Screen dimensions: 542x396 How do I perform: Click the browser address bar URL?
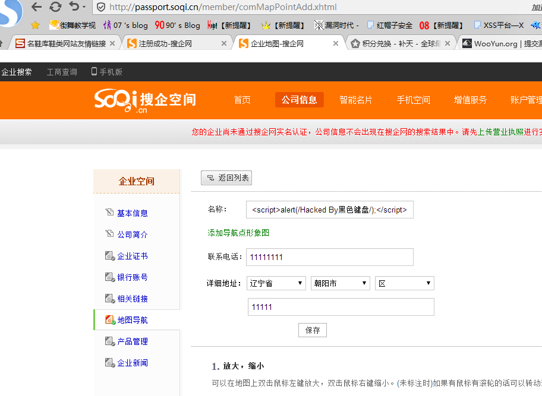(x=223, y=7)
